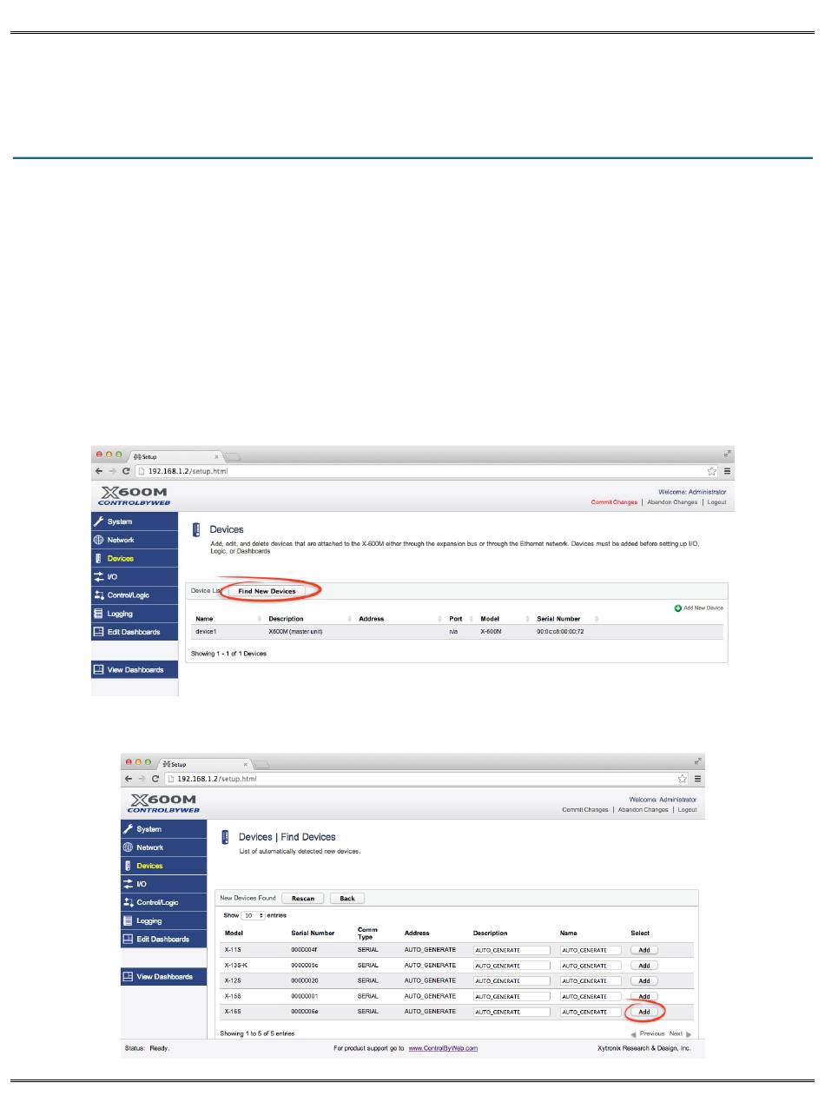This screenshot has height=1116, width=825.
Task: Open Network in the upper window sidebar
Action: coord(135,540)
